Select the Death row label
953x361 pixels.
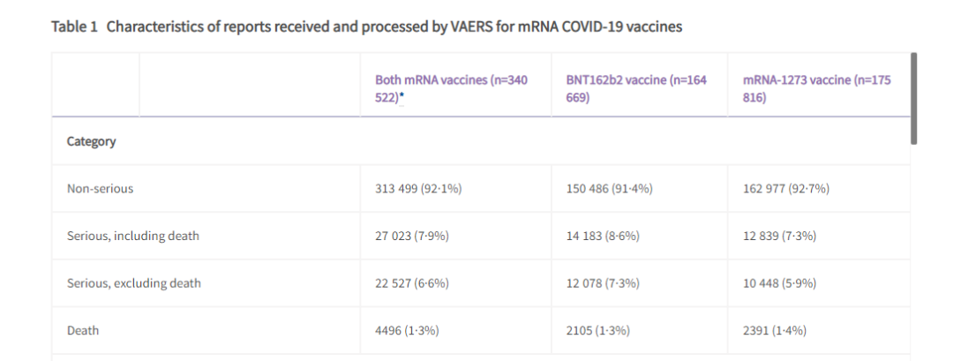point(83,330)
